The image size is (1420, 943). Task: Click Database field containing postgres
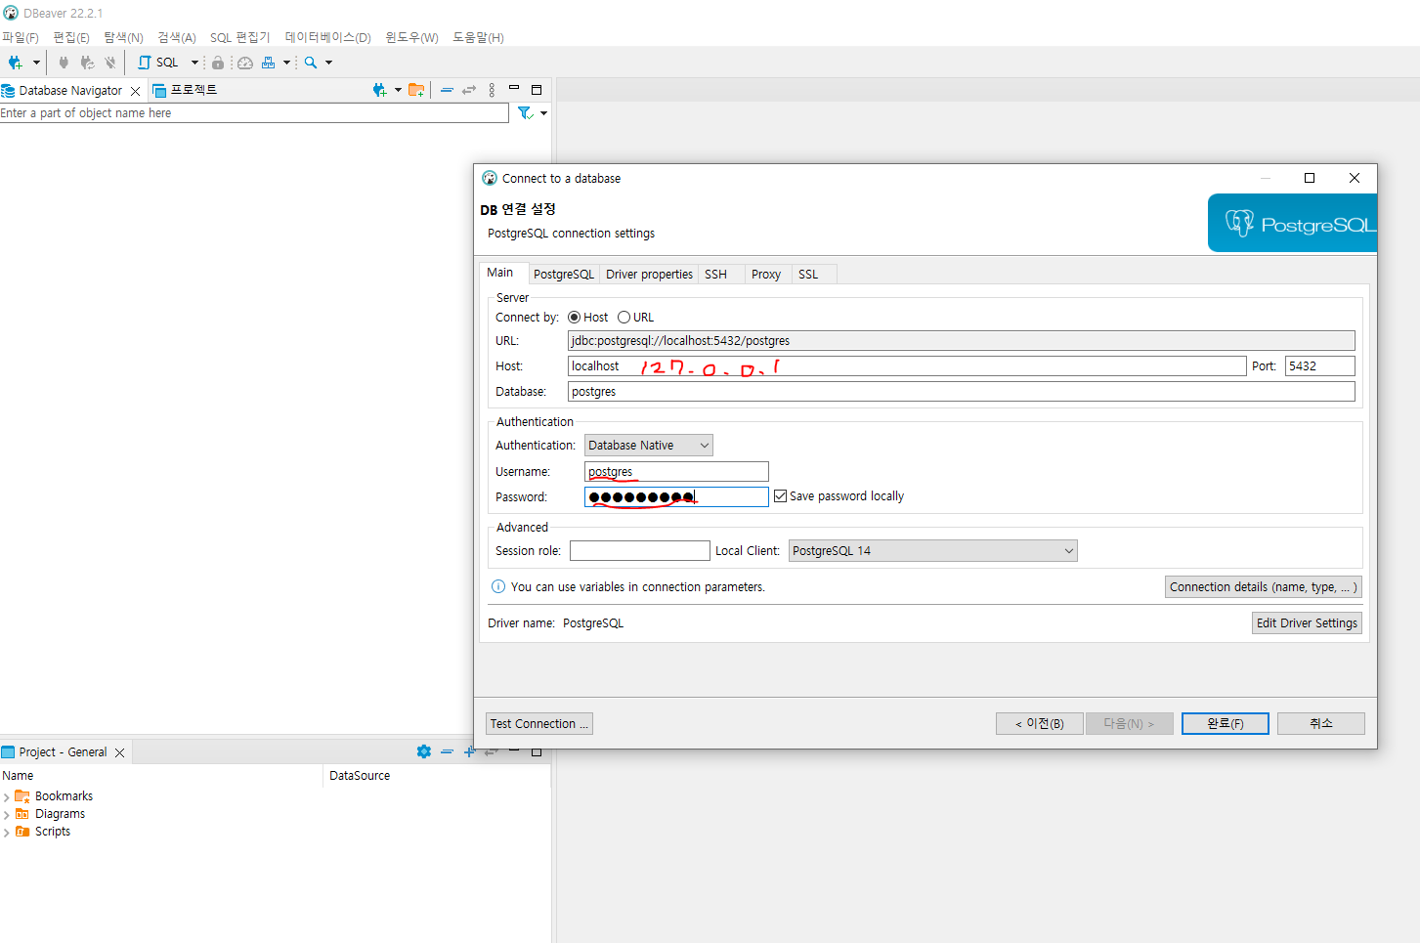[962, 392]
